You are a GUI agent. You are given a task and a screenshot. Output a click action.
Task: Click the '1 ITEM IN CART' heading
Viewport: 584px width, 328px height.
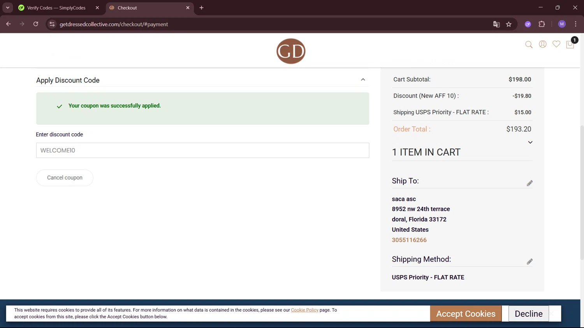coord(426,152)
